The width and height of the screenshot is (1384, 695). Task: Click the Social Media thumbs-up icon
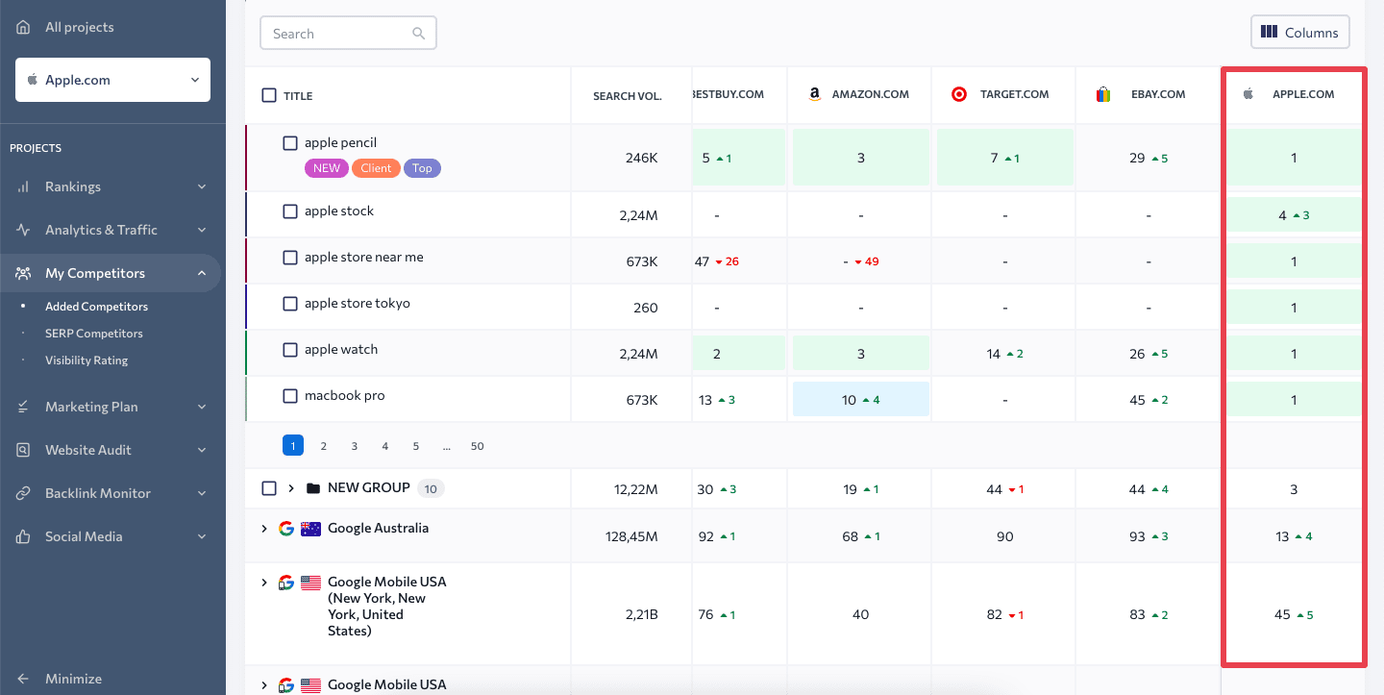point(23,536)
